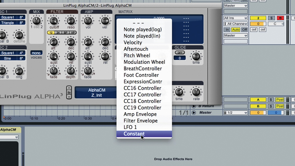Click the OSC 1 detune knob
Screen dimensions: 295x166
(19, 35)
